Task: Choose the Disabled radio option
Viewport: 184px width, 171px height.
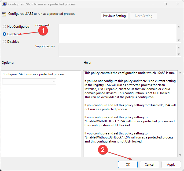Action: coord(4,42)
